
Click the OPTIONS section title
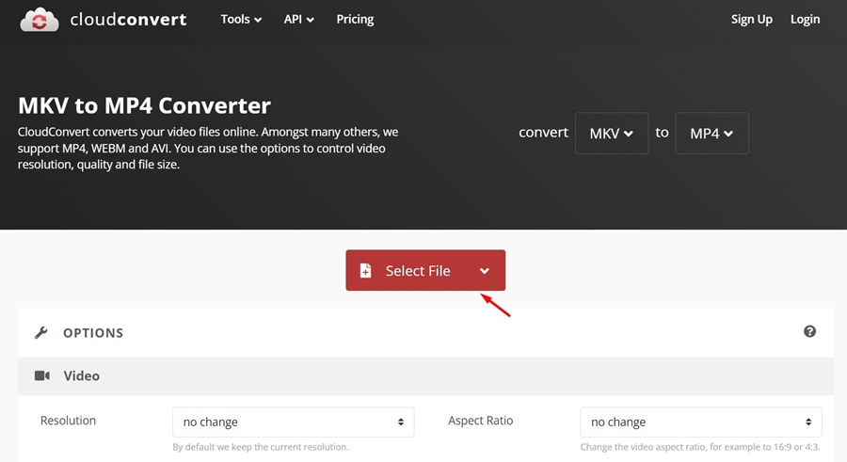[x=93, y=333]
